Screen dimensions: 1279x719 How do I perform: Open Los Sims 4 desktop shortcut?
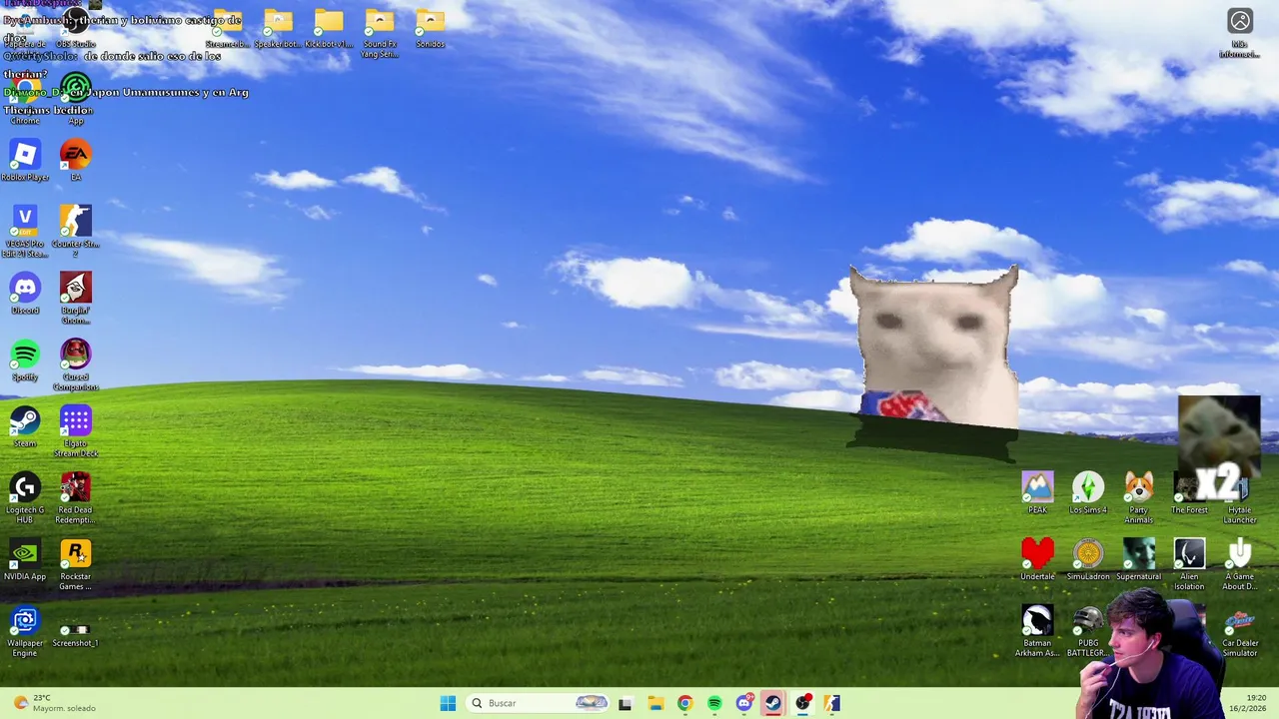(1088, 493)
